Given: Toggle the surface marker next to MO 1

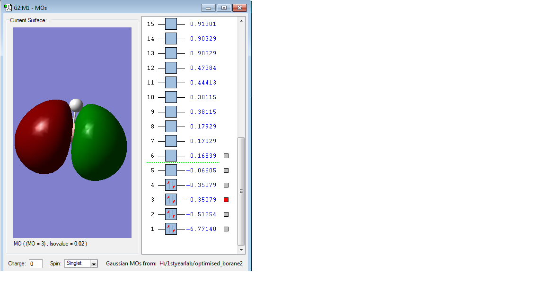Looking at the screenshot, I should pos(226,229).
